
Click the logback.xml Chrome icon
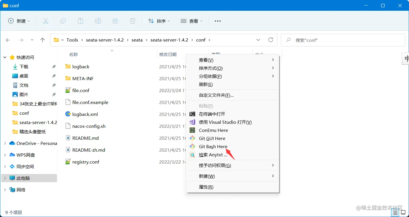click(x=68, y=114)
